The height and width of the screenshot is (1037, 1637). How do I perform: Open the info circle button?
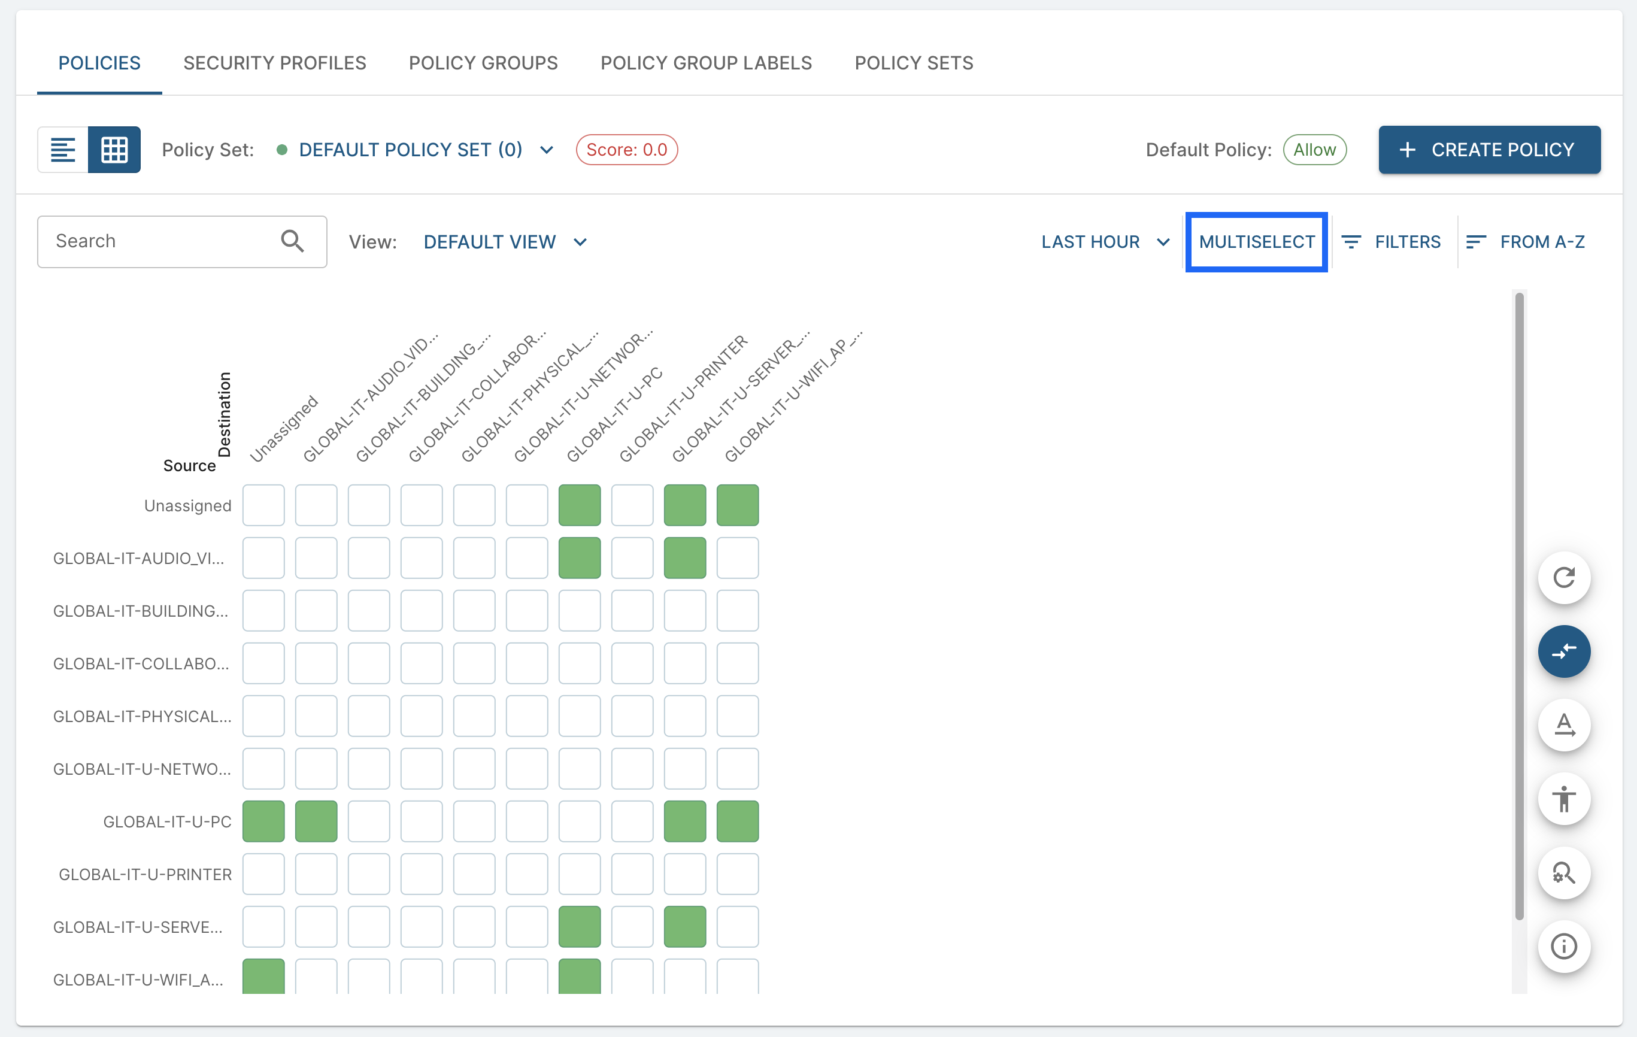(x=1563, y=947)
